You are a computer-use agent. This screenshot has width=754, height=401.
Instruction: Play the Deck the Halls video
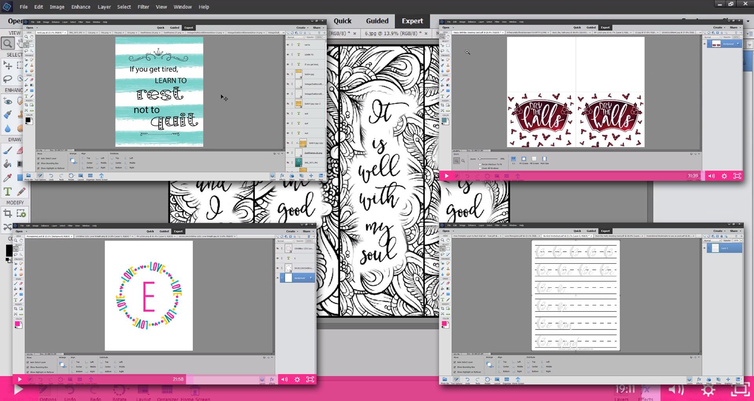click(x=447, y=176)
